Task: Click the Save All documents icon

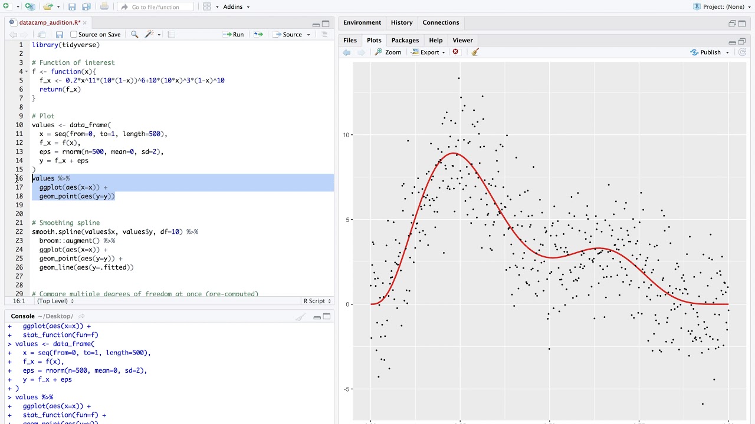Action: [86, 6]
